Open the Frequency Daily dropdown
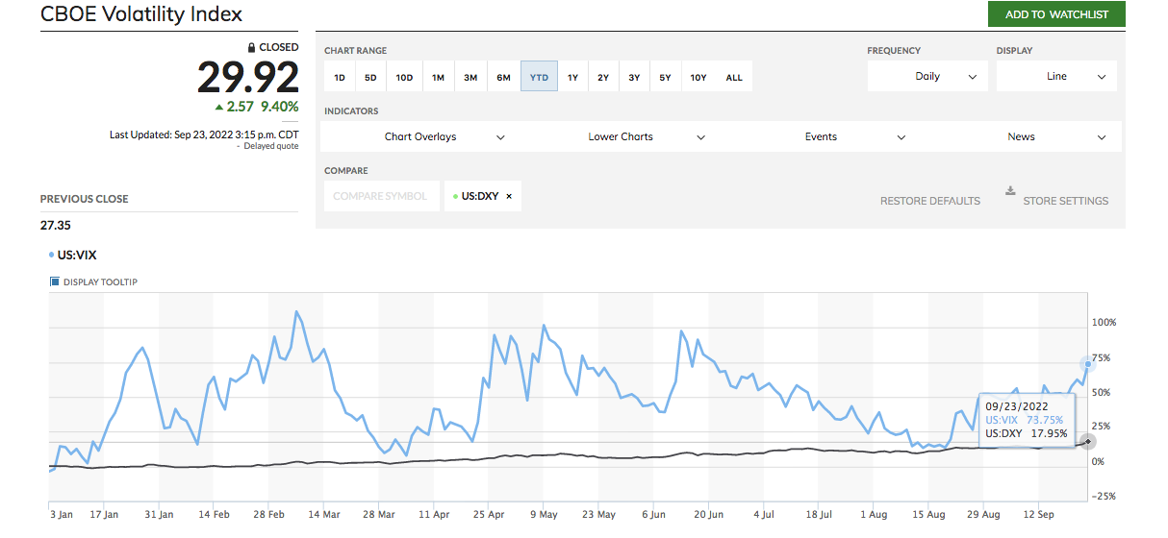Image resolution: width=1168 pixels, height=538 pixels. [x=927, y=77]
